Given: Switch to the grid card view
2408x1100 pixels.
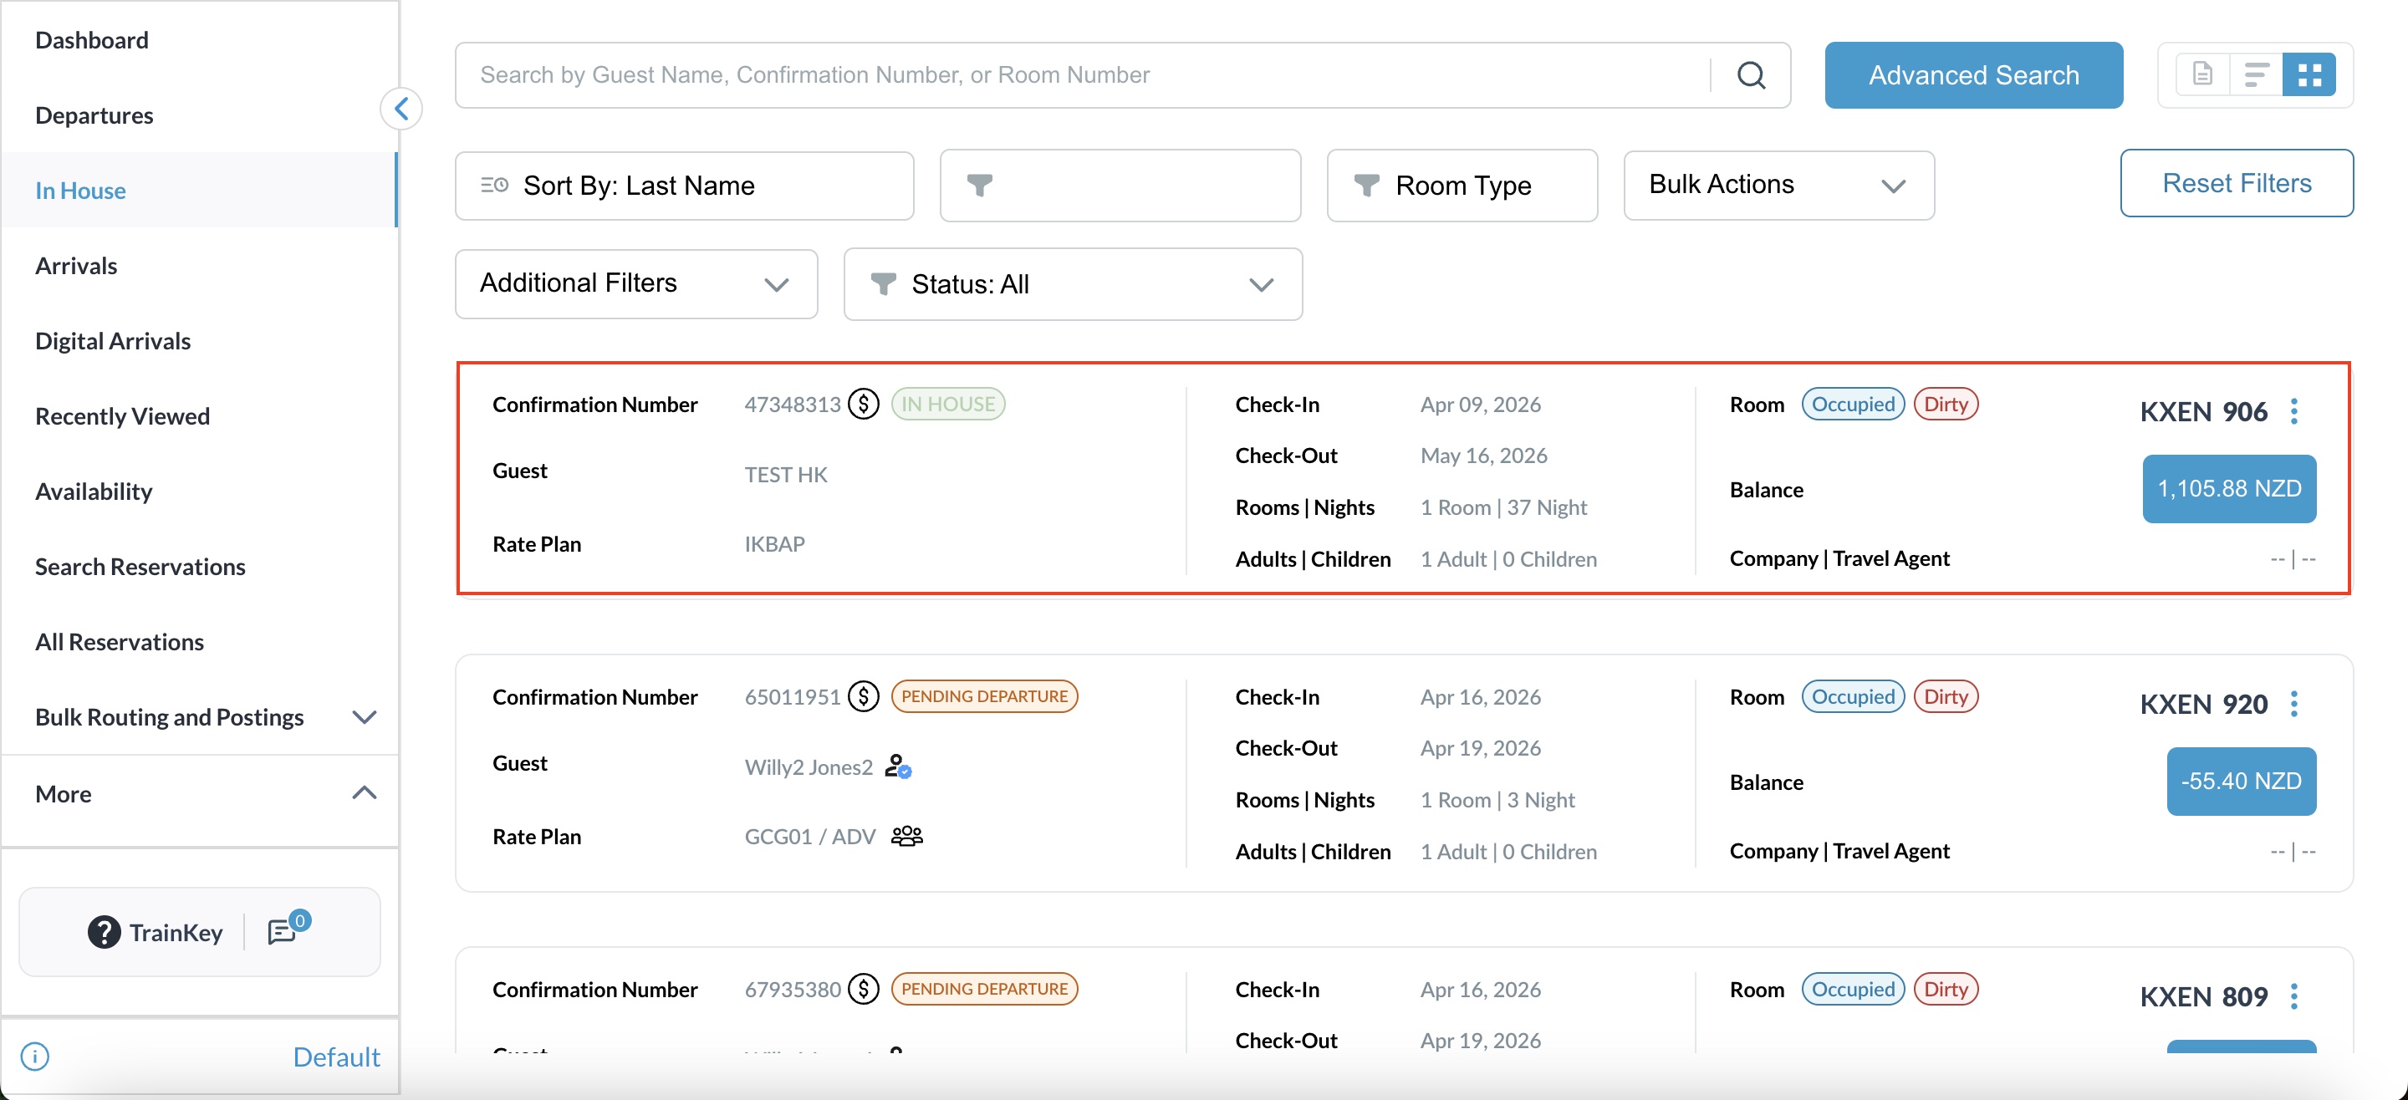Looking at the screenshot, I should (2309, 74).
